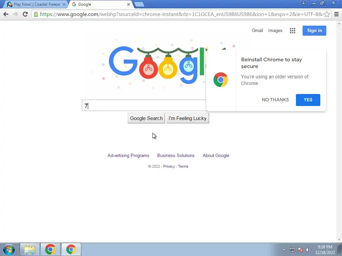Image resolution: width=342 pixels, height=256 pixels.
Task: Click the Chrome logo in the reinstall popup
Action: click(221, 80)
